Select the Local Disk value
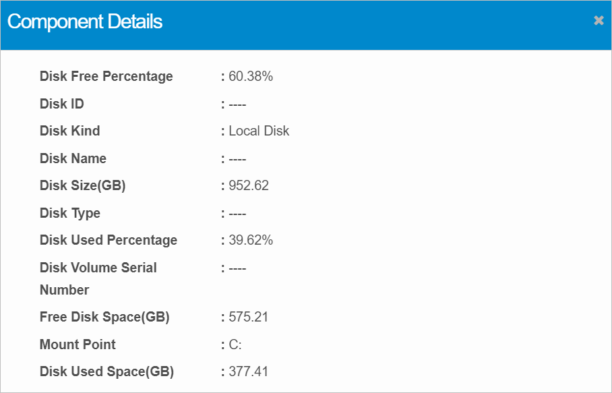Image resolution: width=612 pixels, height=393 pixels. [259, 131]
